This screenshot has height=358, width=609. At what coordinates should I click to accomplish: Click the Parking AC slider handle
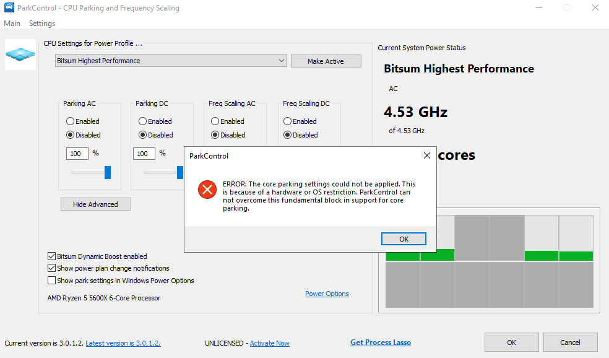(x=108, y=172)
